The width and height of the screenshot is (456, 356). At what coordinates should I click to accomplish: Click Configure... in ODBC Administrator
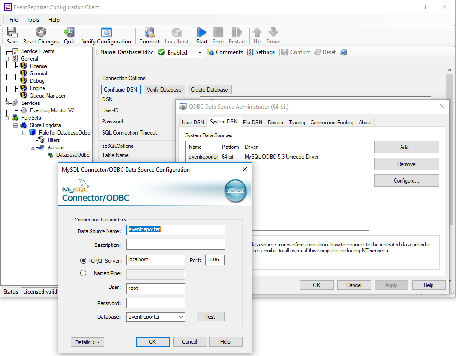pos(407,180)
